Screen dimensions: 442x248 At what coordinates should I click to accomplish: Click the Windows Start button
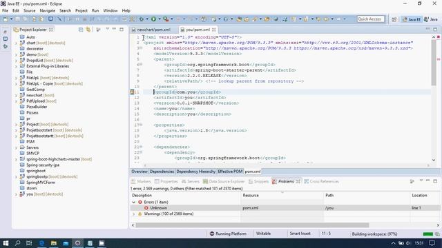[x=6, y=243]
